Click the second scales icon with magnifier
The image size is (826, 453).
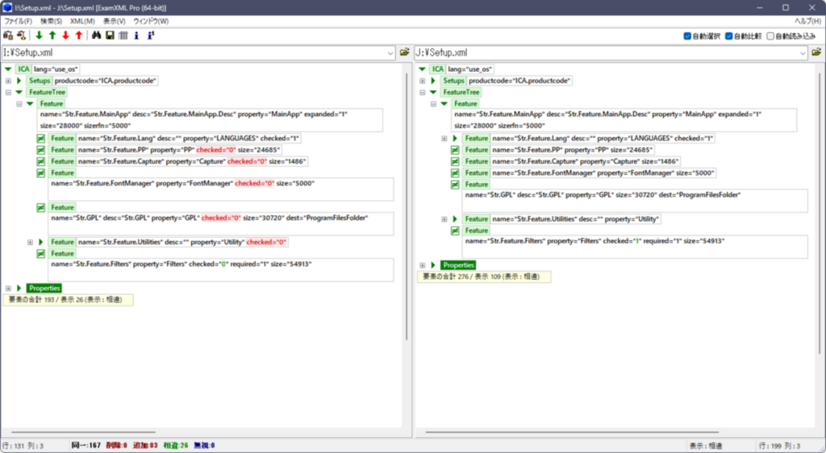pyautogui.click(x=22, y=35)
